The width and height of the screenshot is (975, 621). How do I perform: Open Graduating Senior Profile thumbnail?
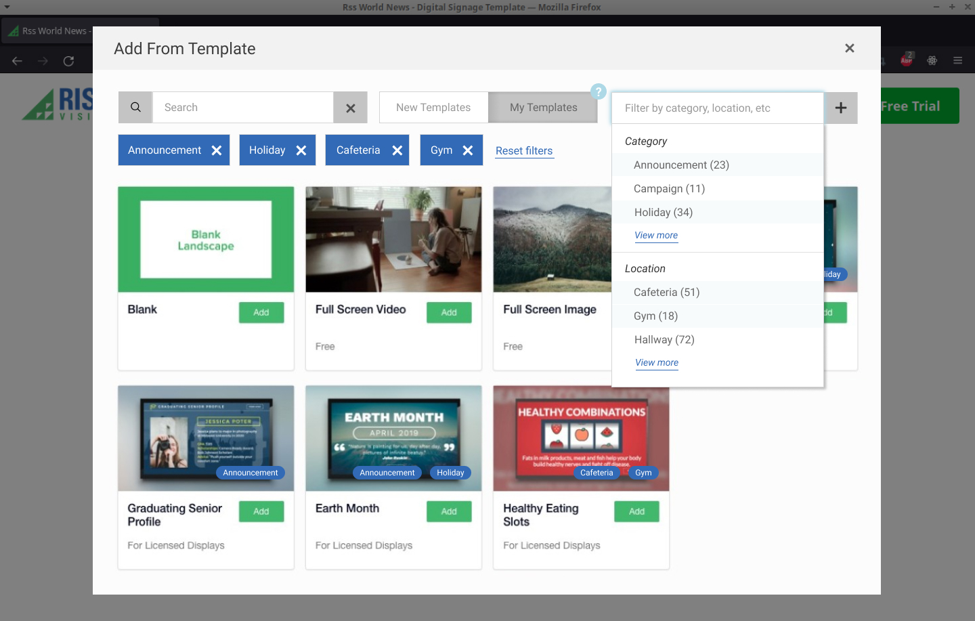point(206,438)
